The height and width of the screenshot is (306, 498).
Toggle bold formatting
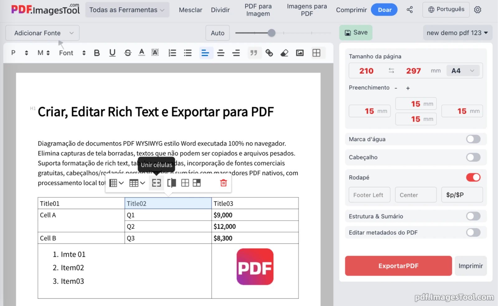coord(97,53)
